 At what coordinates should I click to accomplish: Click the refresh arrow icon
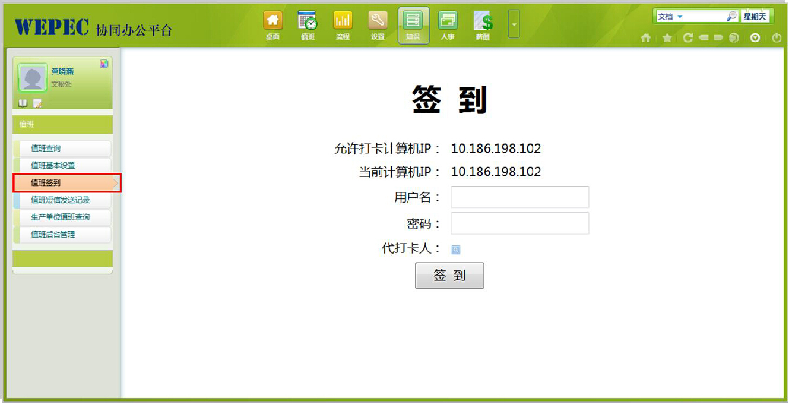coord(688,38)
